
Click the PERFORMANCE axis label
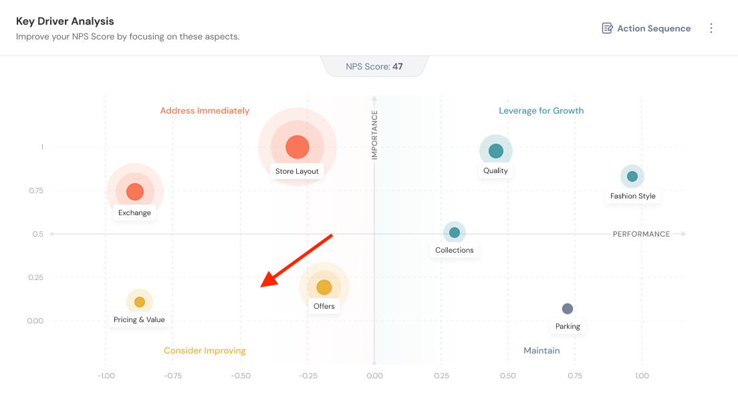(641, 234)
